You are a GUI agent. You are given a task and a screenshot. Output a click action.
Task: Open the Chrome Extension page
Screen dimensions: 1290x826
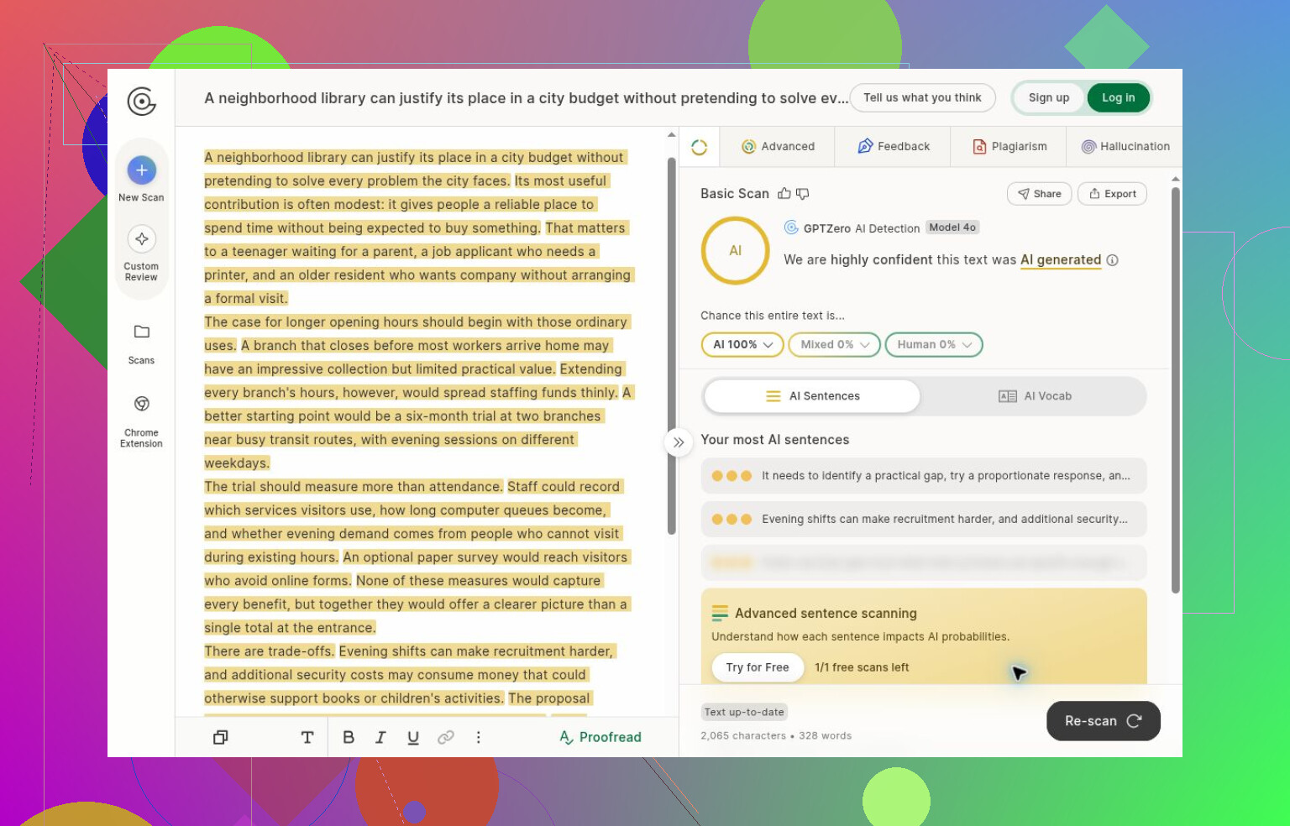coord(141,421)
